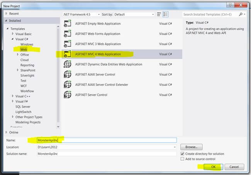Viewport: 251px width, 175px height.
Task: Select the Modeling Projects category
Action: point(28,122)
